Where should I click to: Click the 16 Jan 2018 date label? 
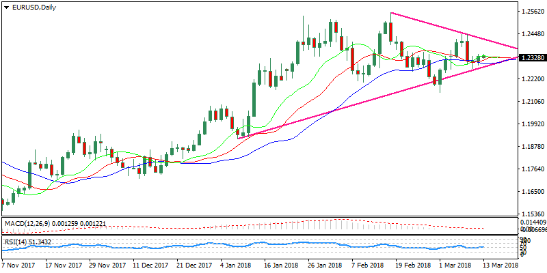[280, 265]
